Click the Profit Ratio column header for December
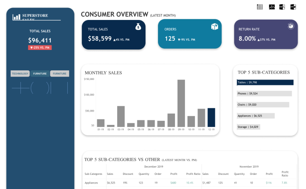306x189 pixels. click(x=193, y=174)
